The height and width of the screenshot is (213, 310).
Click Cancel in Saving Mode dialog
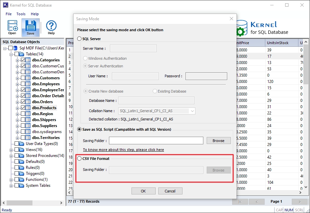(x=170, y=191)
